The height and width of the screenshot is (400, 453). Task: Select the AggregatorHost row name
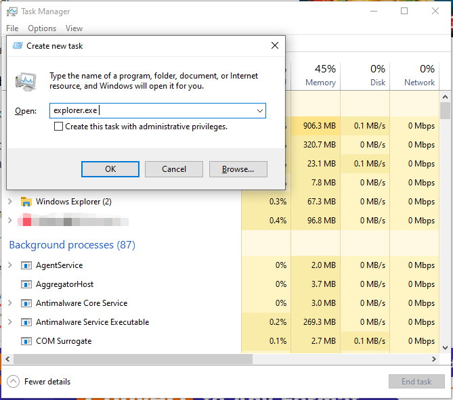[64, 284]
